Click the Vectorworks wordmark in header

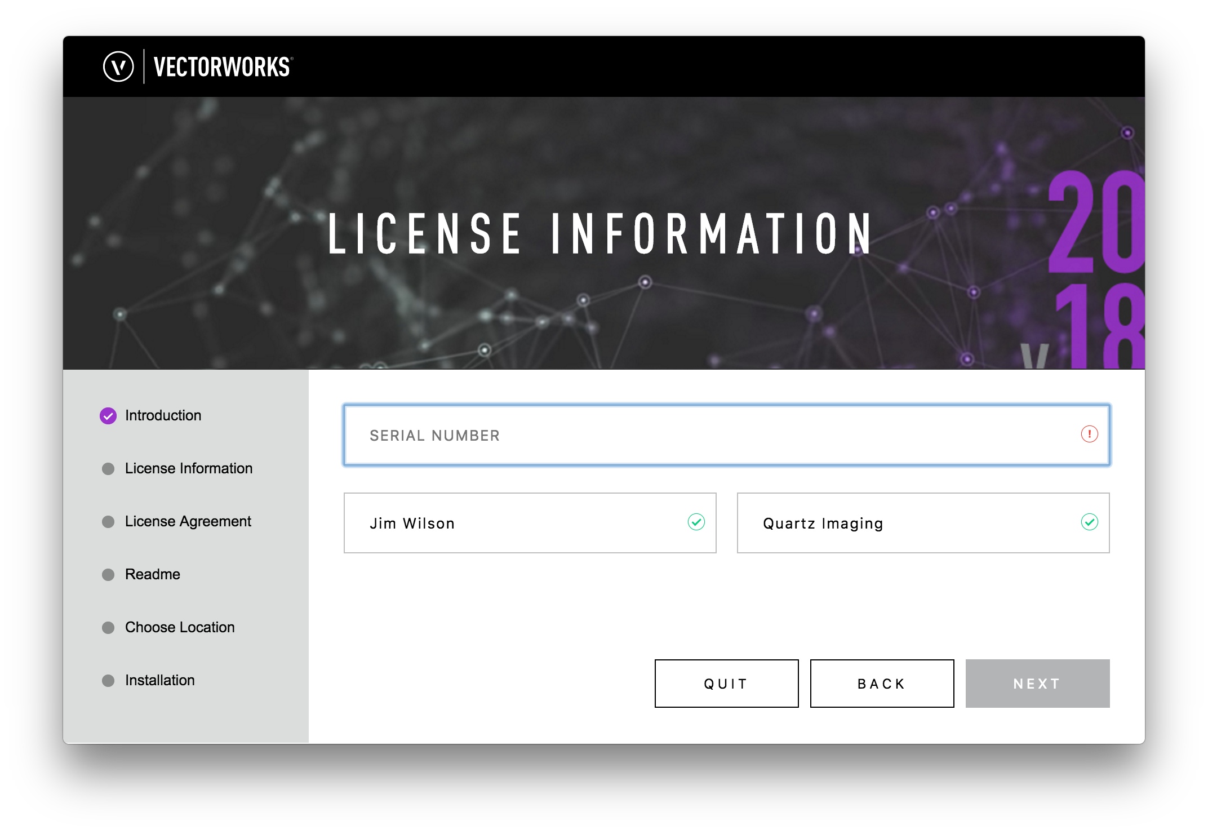tap(223, 67)
